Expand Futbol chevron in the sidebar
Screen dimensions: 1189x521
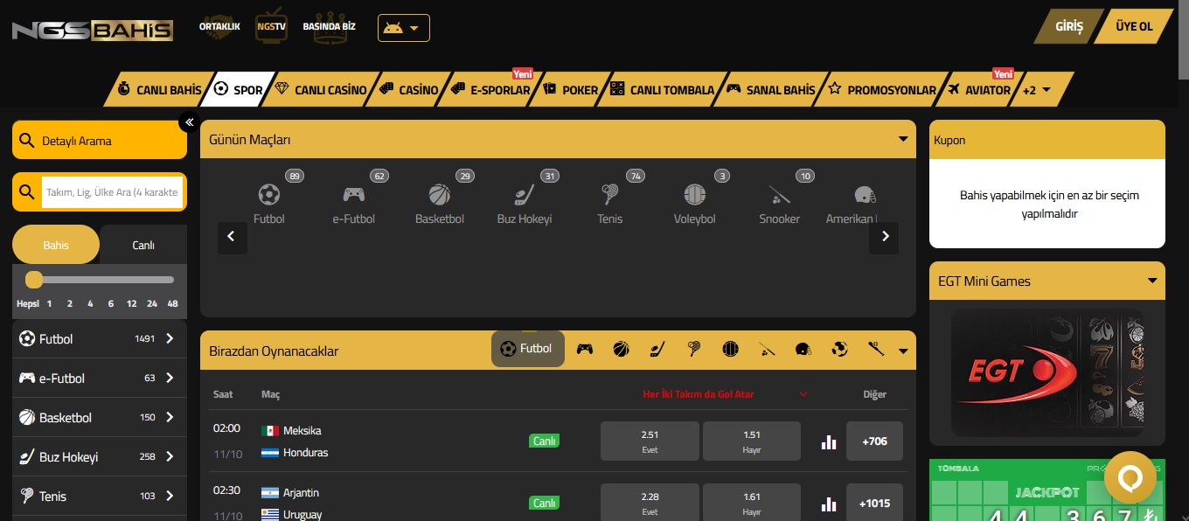tap(170, 338)
